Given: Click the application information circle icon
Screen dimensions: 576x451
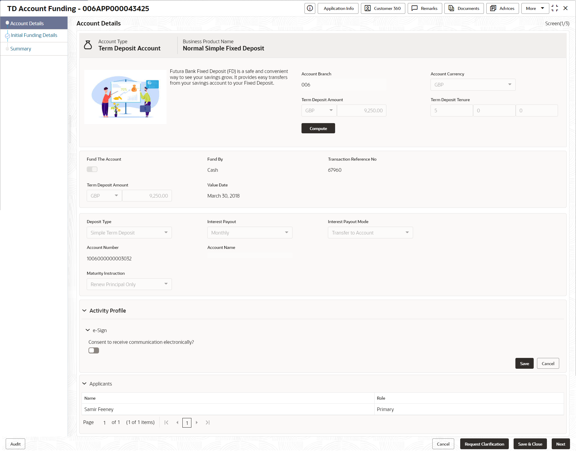Looking at the screenshot, I should pyautogui.click(x=310, y=8).
